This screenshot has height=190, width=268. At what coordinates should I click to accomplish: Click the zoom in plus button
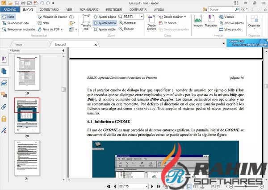pos(262,186)
